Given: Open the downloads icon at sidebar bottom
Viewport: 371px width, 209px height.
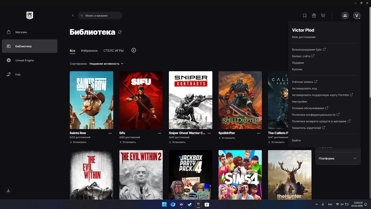Looking at the screenshot, I should click(x=8, y=190).
